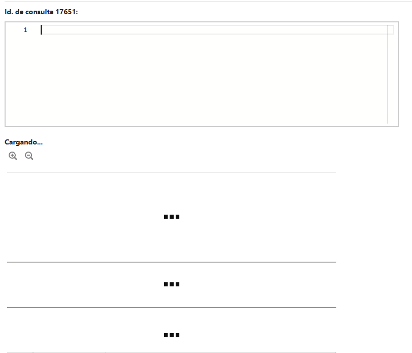Click divider between second and third loading panels

coord(172,307)
